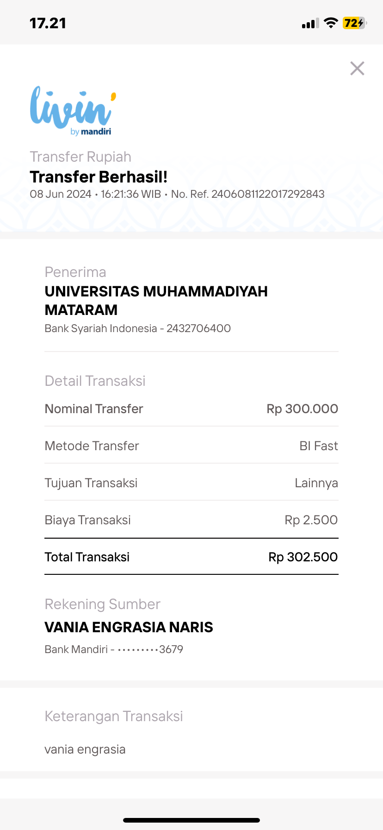This screenshot has height=830, width=383.
Task: Tap the Metode Transfer BI Fast row
Action: 191,446
